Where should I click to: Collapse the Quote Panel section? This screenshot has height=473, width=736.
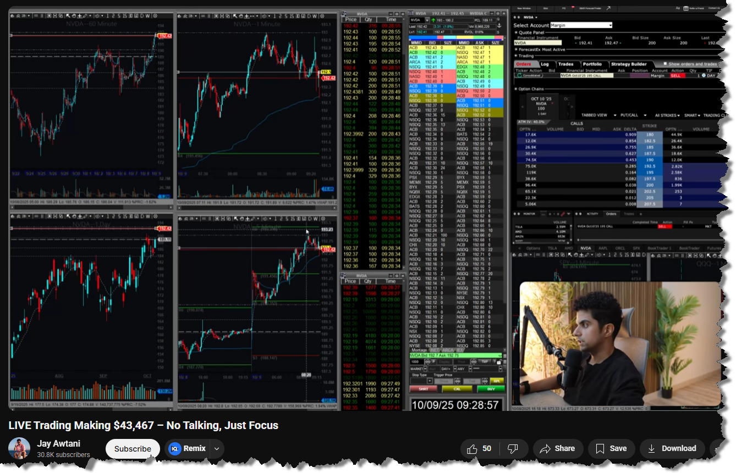(x=516, y=32)
